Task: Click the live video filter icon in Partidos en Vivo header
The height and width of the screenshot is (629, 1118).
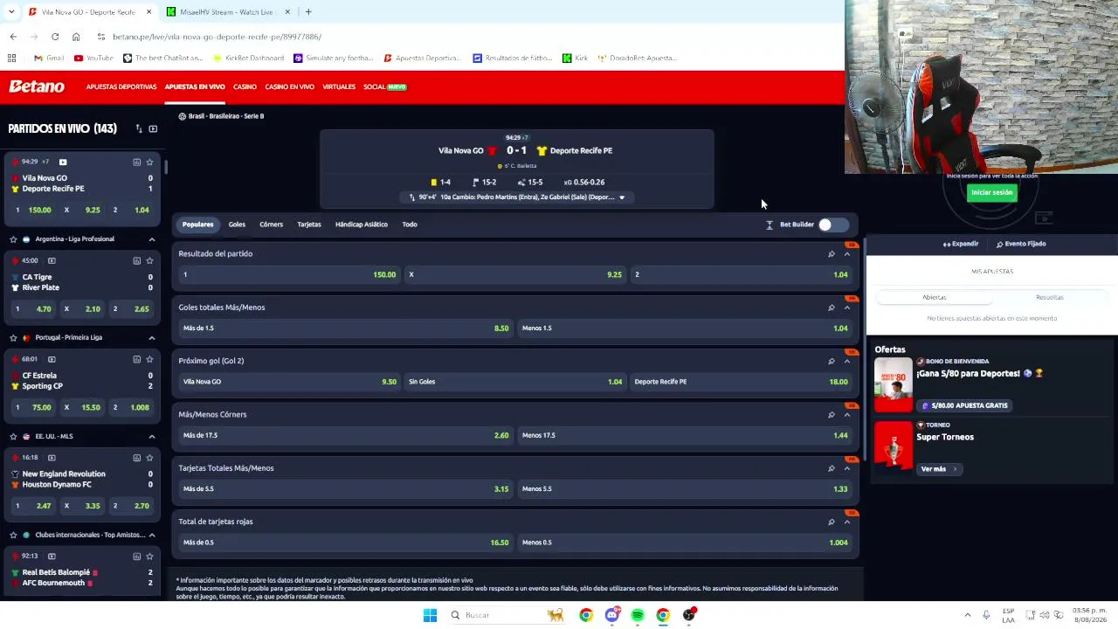Action: pos(153,128)
